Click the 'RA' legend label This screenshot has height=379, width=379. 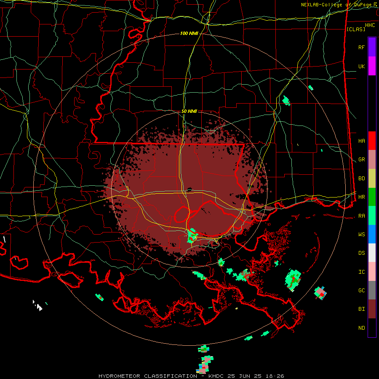[x=361, y=216]
